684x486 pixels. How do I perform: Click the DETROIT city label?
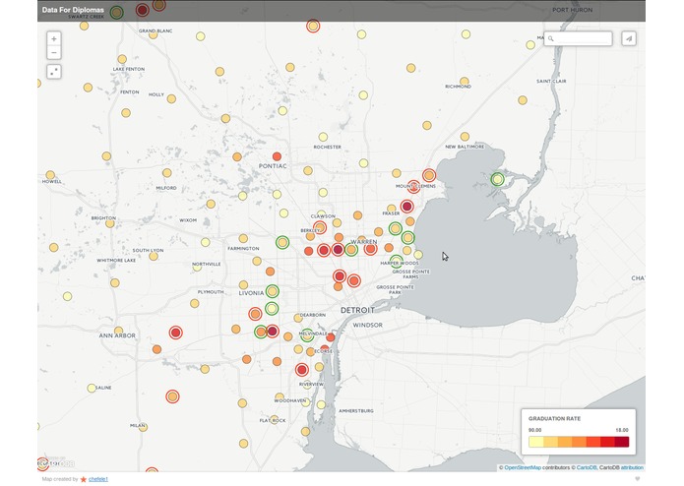tap(357, 310)
